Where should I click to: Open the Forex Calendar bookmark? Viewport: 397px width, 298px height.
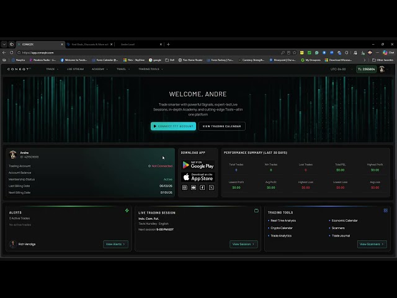tap(105, 60)
